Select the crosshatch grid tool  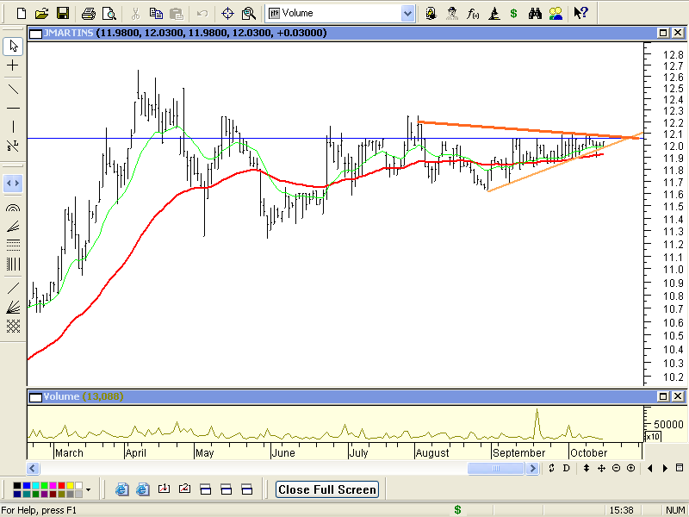13,327
